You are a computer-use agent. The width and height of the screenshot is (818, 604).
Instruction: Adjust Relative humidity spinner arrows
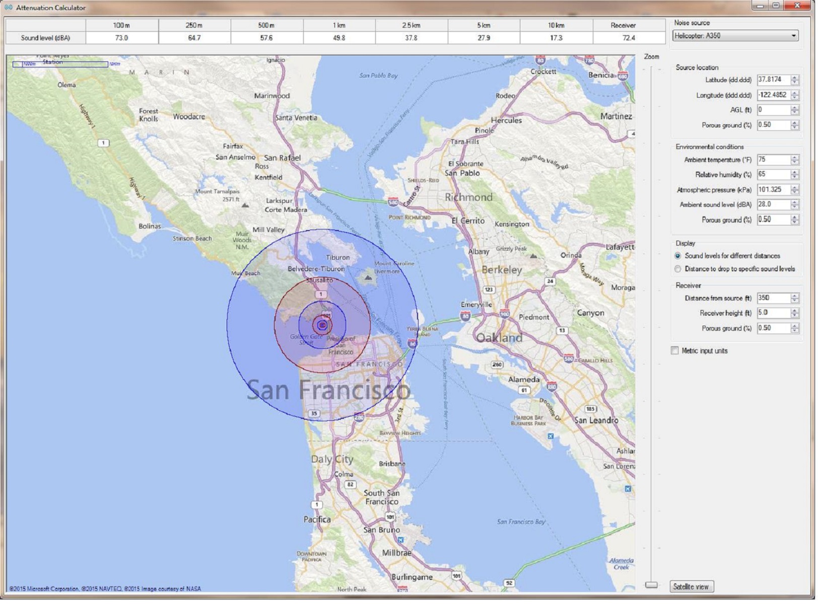tap(795, 175)
